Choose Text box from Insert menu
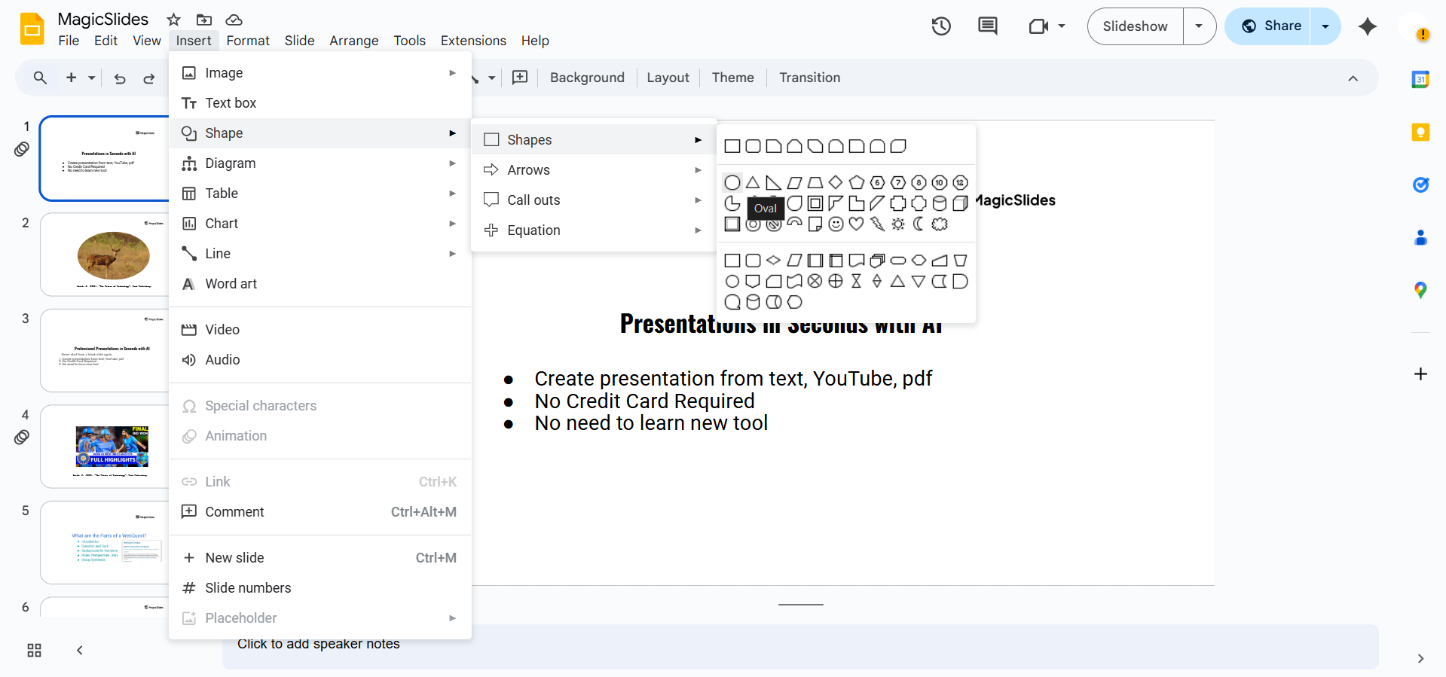The height and width of the screenshot is (677, 1446). (320, 103)
